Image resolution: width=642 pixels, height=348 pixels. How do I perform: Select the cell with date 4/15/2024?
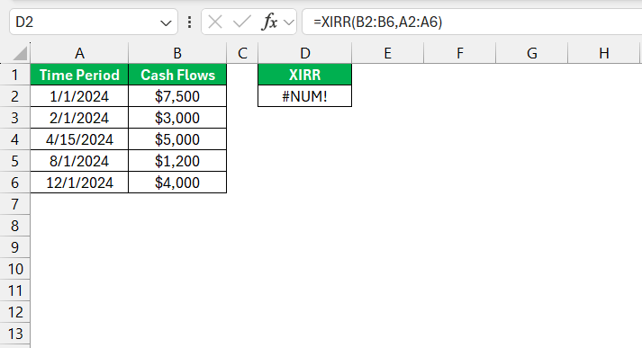79,139
